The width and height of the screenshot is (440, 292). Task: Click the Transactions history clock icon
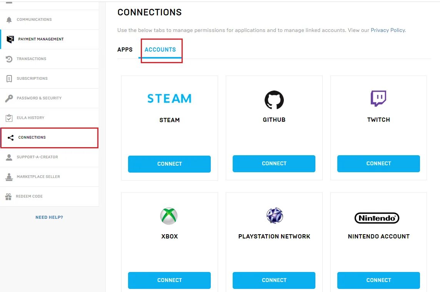tap(9, 59)
